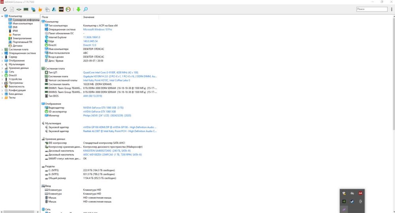Click the Тип ЦП row icon
The height and width of the screenshot is (213, 395).
pos(46,72)
